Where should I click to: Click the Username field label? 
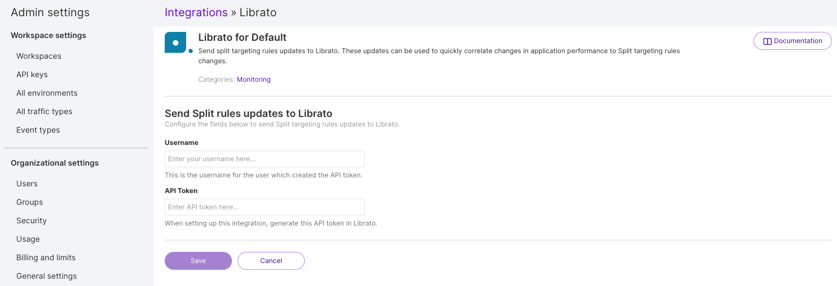(182, 143)
